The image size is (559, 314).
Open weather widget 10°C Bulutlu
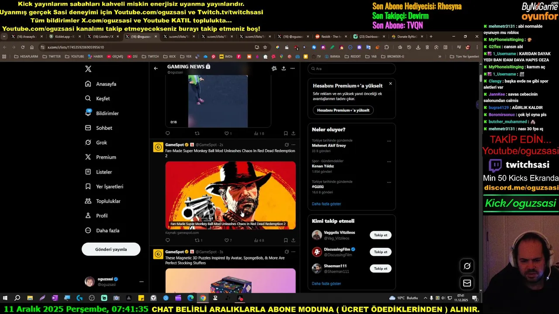point(404,298)
